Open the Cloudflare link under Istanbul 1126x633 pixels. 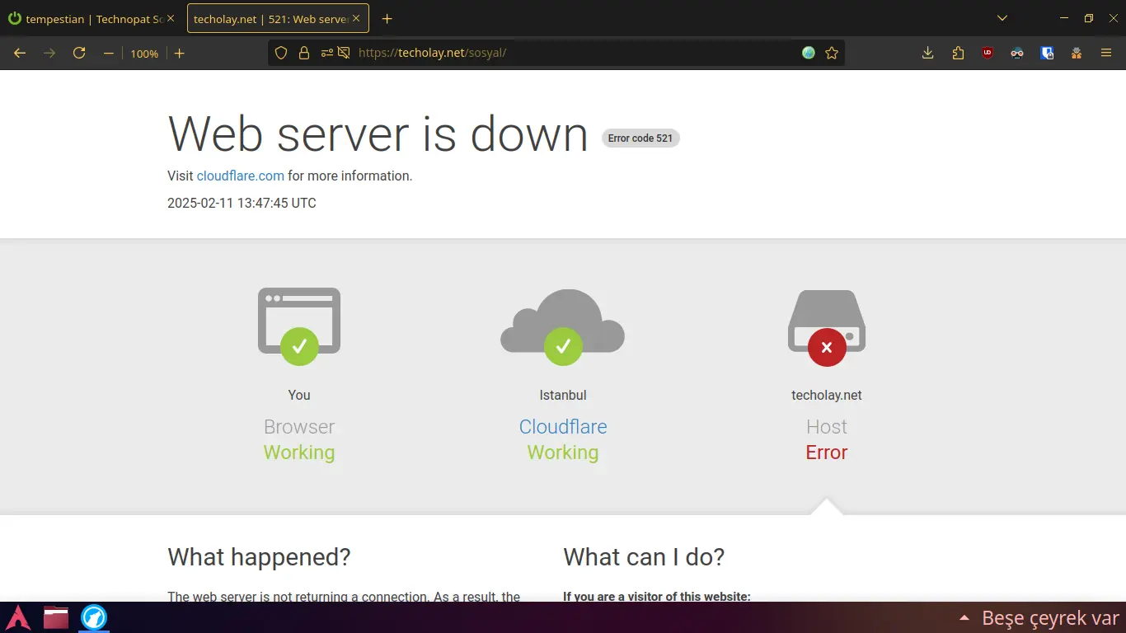[x=563, y=427]
